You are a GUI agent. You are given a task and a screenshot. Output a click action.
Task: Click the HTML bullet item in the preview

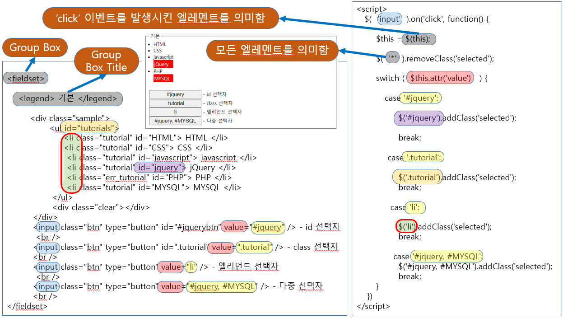coord(160,44)
